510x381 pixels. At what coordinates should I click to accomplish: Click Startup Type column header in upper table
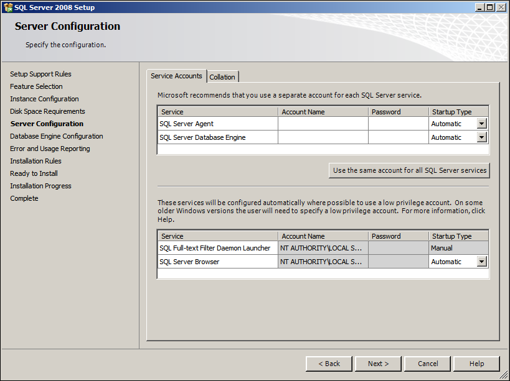(x=458, y=112)
